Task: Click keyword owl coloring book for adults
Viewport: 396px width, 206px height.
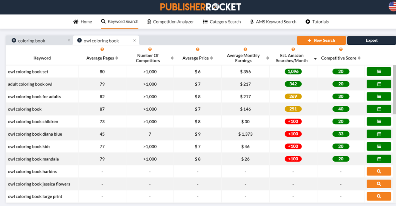Action: [x=34, y=97]
